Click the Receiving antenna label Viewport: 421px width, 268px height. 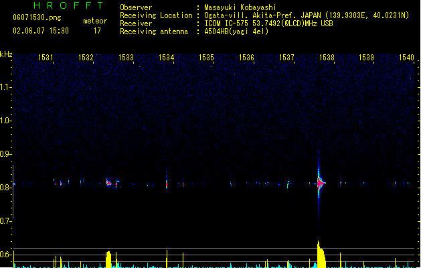click(x=154, y=31)
